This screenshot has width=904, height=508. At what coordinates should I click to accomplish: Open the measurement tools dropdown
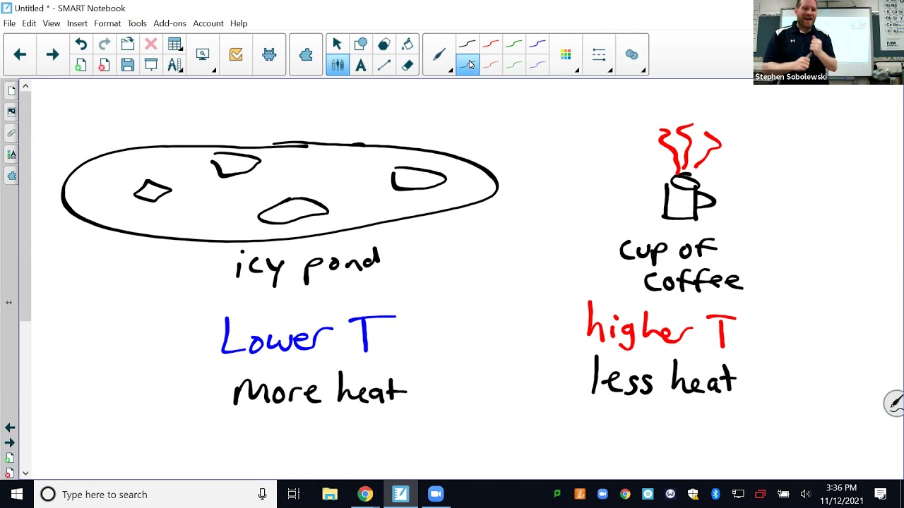[174, 66]
